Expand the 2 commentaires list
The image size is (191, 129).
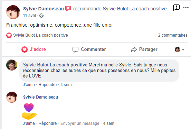click(x=173, y=35)
